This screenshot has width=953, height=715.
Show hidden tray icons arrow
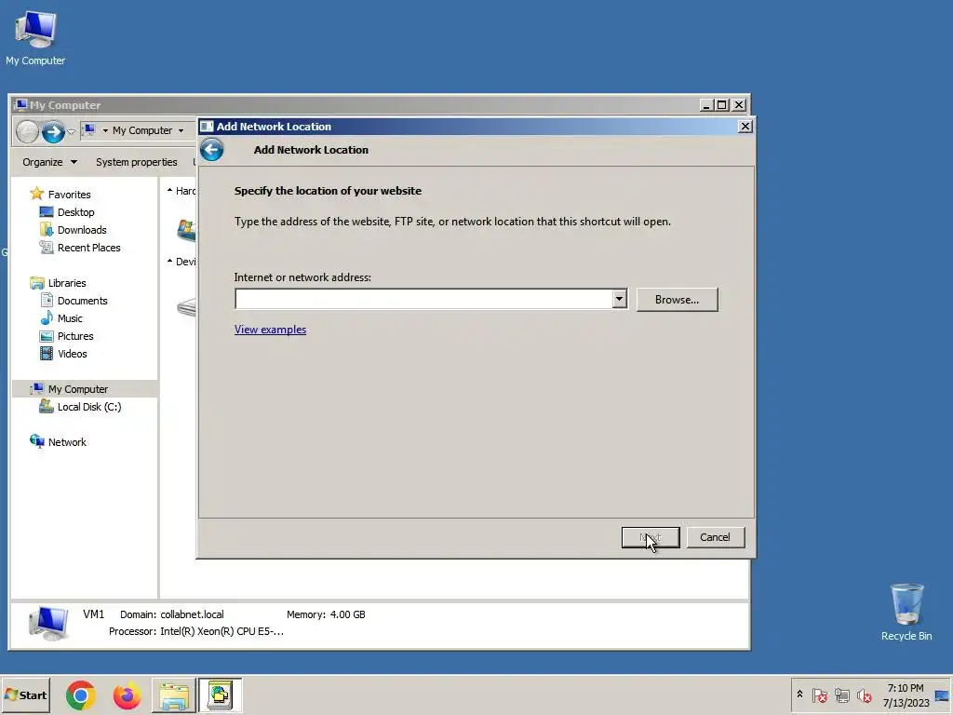point(799,695)
